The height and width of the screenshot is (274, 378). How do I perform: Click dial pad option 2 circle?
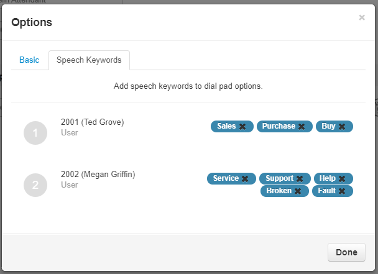tap(35, 185)
